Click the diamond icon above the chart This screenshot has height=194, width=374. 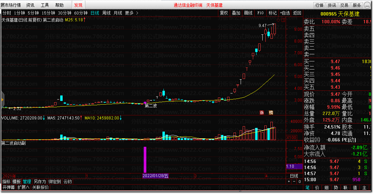click(278, 20)
